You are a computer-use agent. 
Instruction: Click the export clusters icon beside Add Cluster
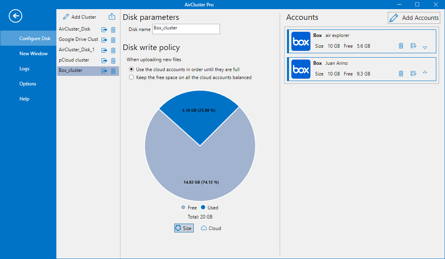click(x=112, y=17)
